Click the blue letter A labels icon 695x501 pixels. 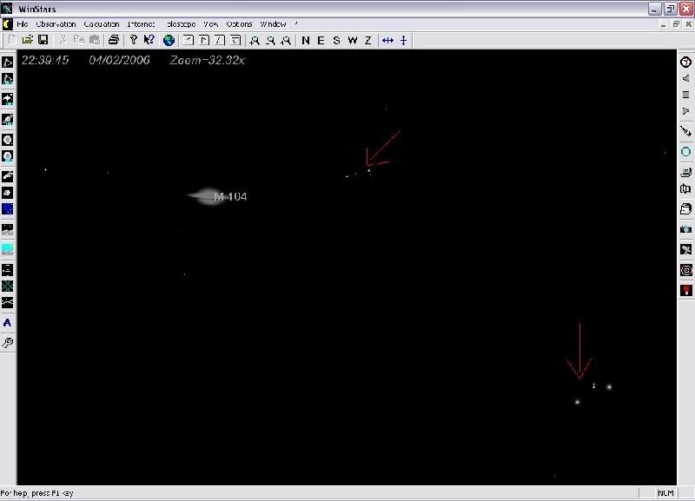pyautogui.click(x=8, y=323)
